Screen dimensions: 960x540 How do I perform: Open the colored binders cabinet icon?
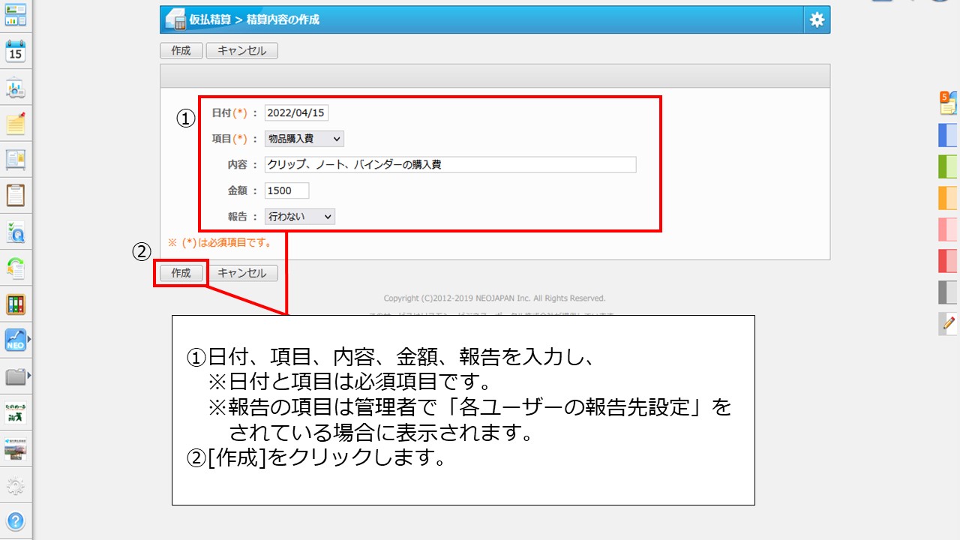16,304
